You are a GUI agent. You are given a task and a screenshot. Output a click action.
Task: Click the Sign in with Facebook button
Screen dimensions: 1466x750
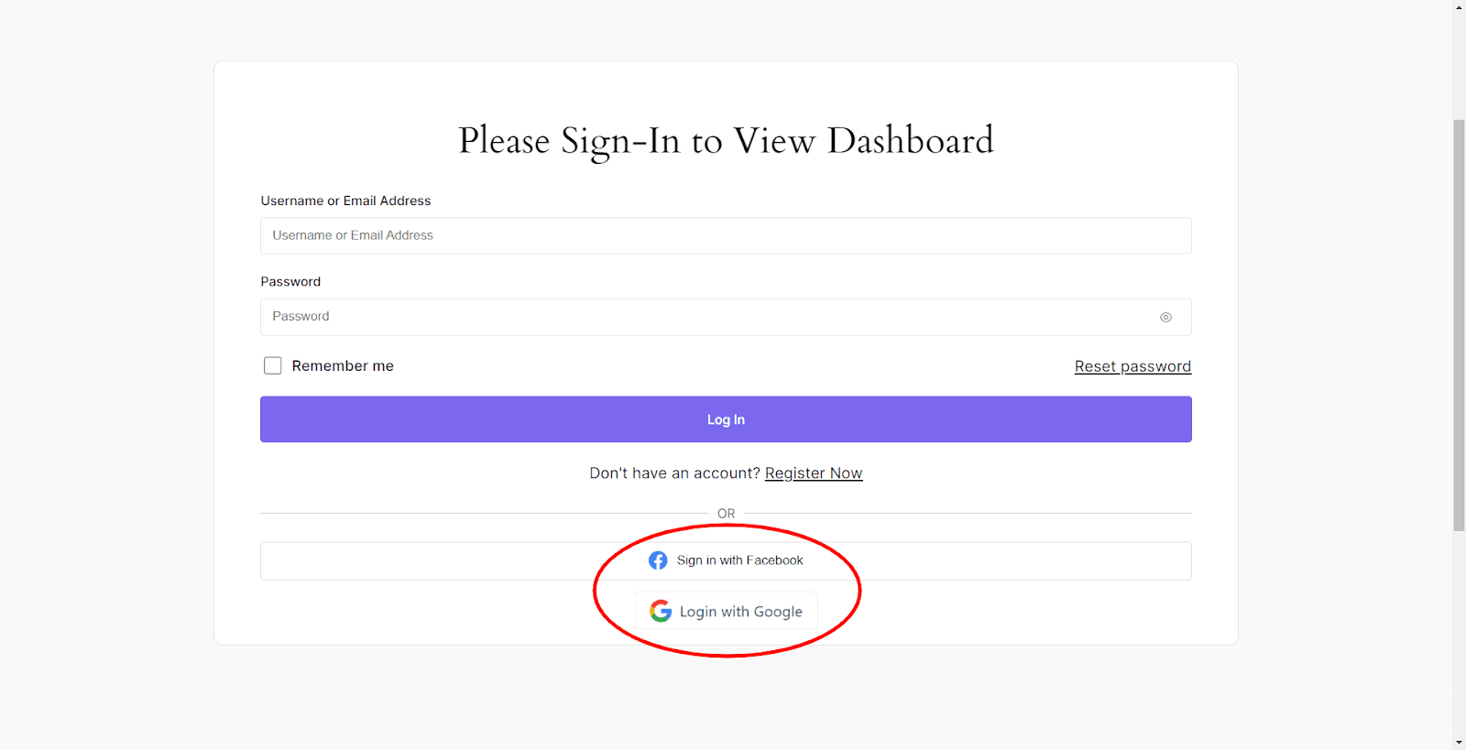point(726,560)
